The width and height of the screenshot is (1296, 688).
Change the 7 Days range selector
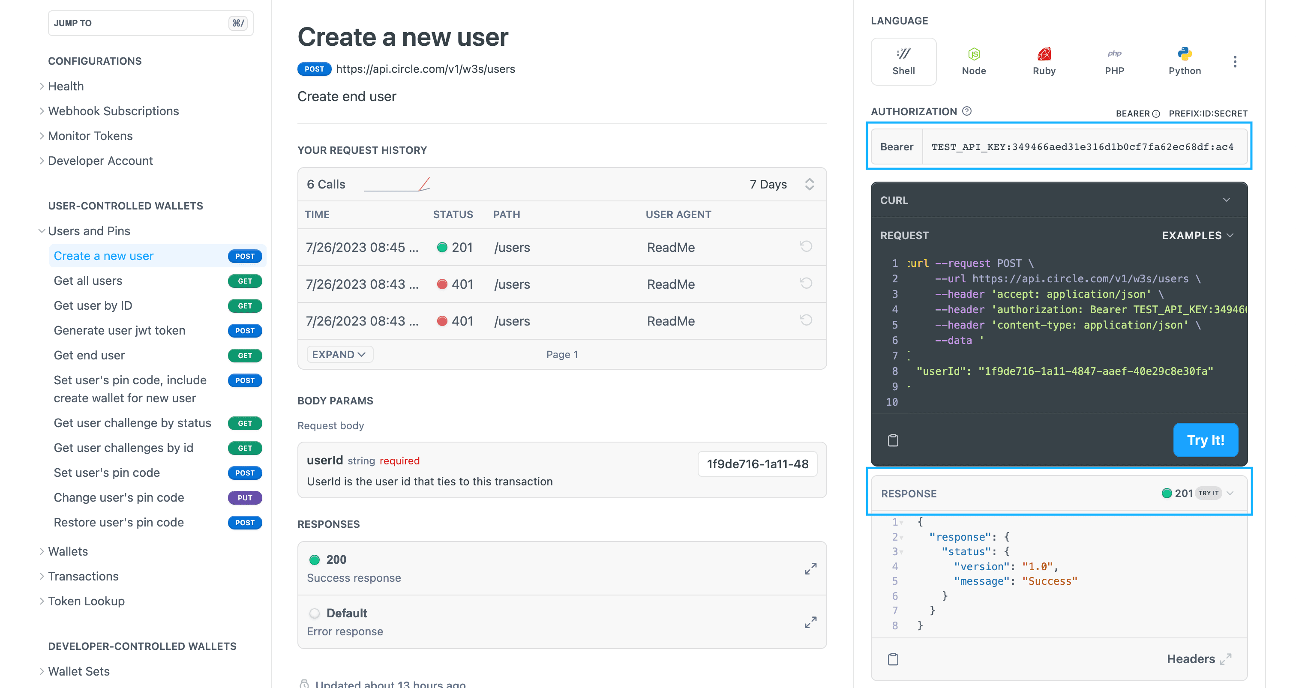pos(781,184)
